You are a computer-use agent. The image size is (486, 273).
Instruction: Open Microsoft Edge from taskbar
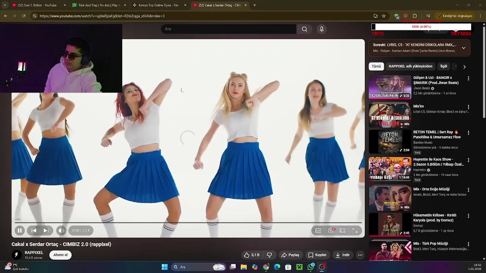tap(277, 267)
